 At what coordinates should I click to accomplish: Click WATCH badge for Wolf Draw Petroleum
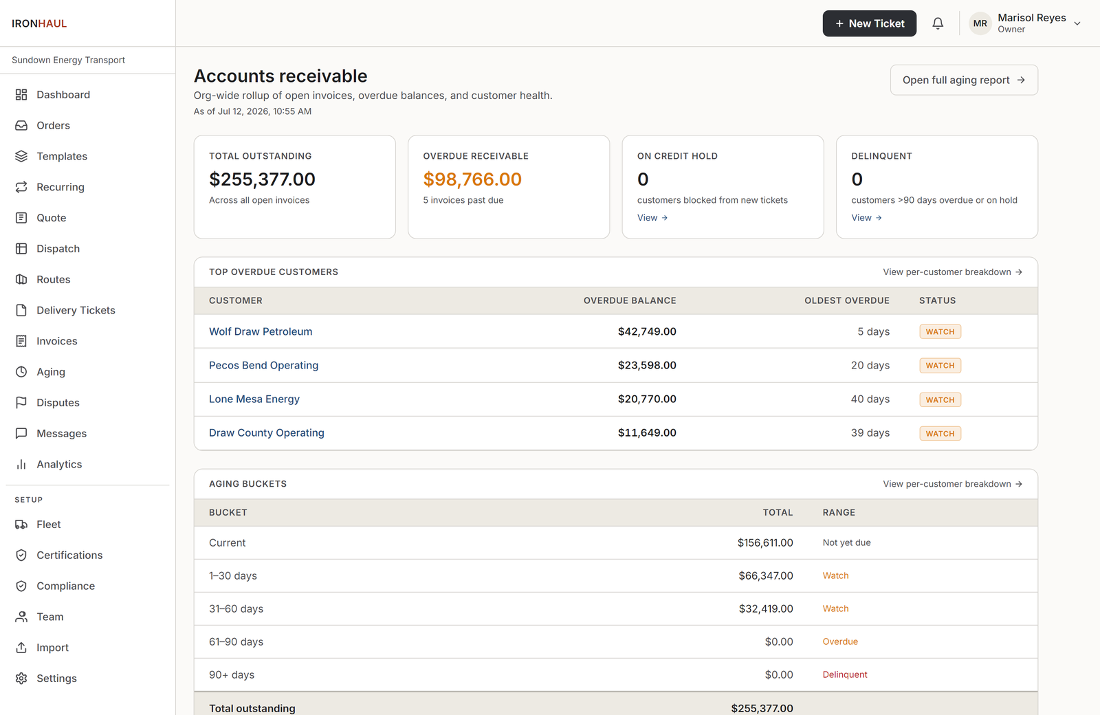point(940,331)
